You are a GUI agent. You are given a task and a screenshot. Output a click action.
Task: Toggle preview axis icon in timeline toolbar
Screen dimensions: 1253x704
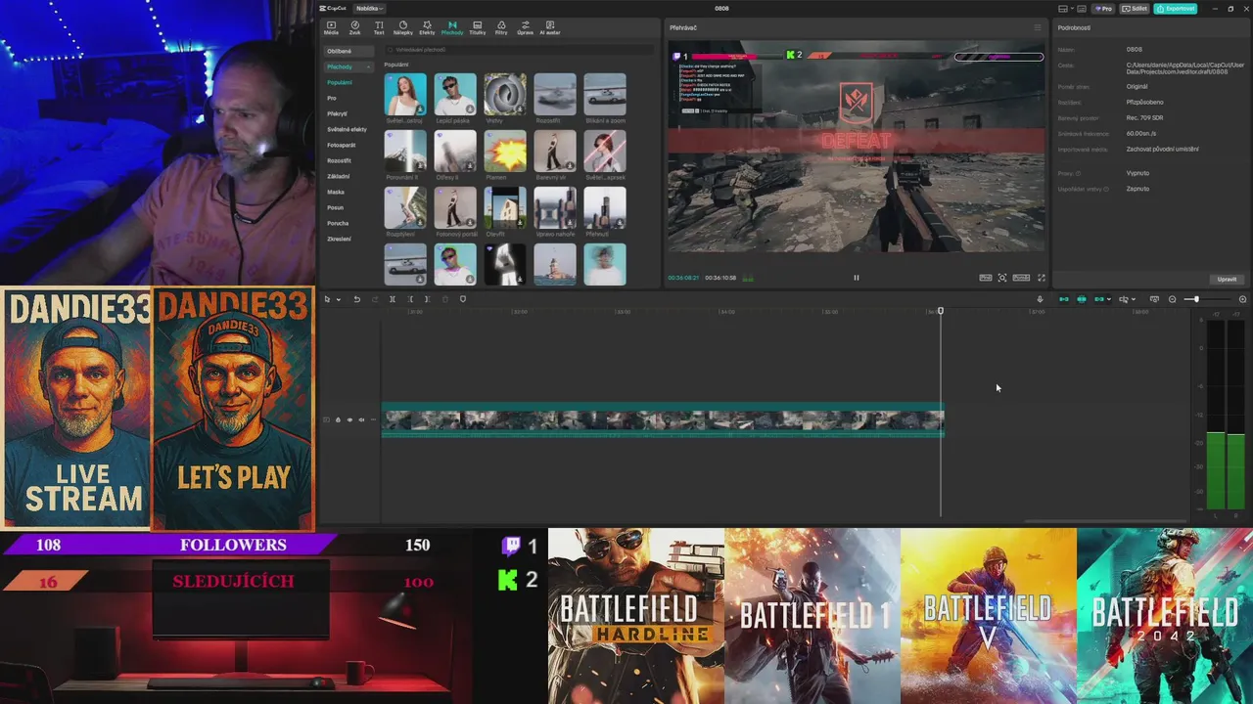point(1124,299)
